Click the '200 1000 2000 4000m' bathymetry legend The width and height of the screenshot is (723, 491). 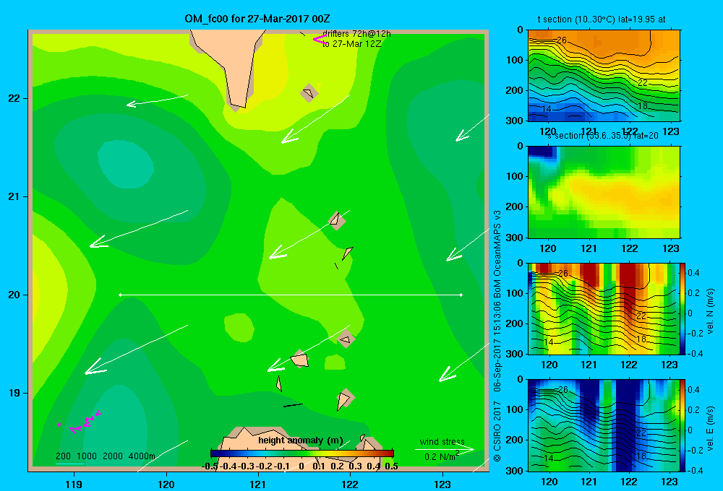tap(106, 456)
